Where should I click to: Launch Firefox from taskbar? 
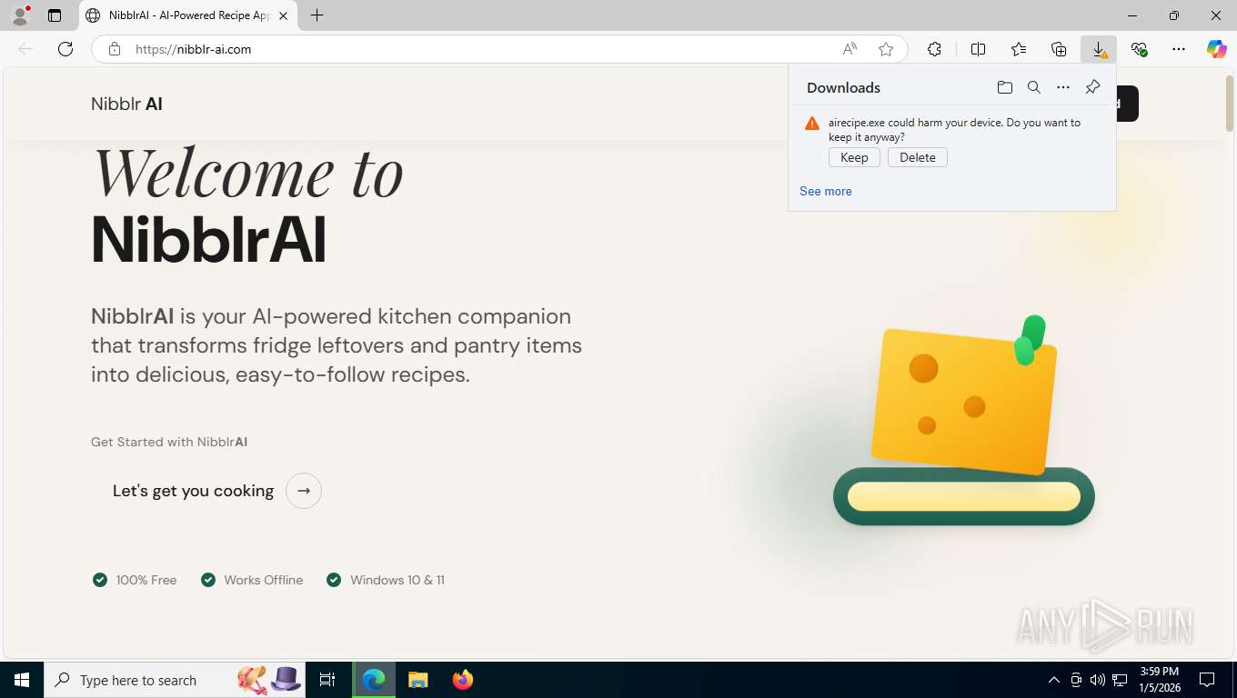coord(462,680)
